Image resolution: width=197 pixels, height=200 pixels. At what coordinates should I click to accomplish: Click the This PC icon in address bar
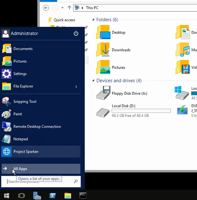[77, 8]
